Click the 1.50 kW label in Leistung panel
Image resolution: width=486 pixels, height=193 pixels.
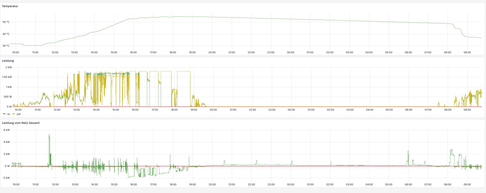click(7, 77)
